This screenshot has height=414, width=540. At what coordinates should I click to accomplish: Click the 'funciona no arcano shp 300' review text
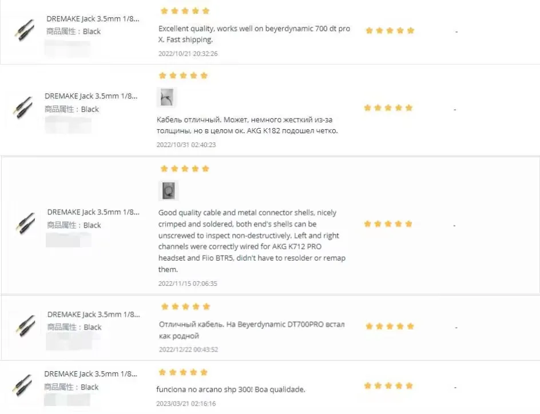click(x=231, y=389)
